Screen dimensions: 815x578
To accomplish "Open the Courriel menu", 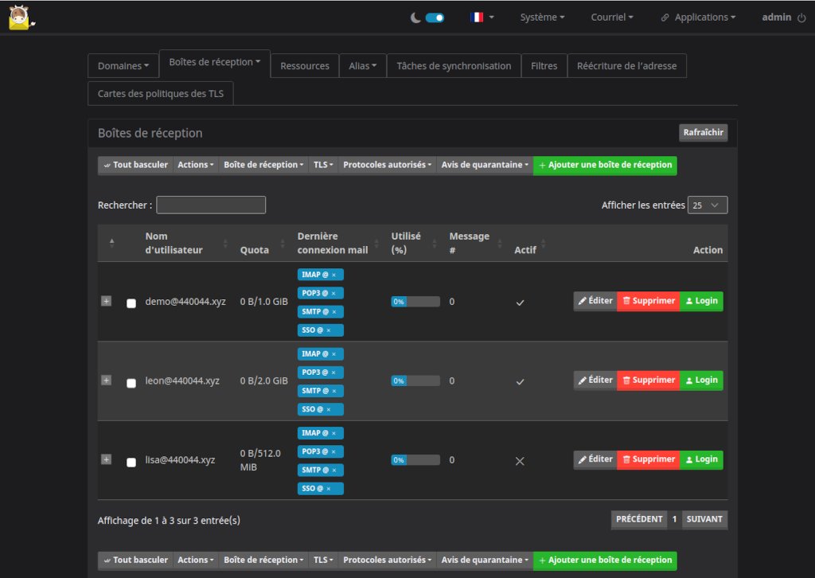I will click(612, 18).
